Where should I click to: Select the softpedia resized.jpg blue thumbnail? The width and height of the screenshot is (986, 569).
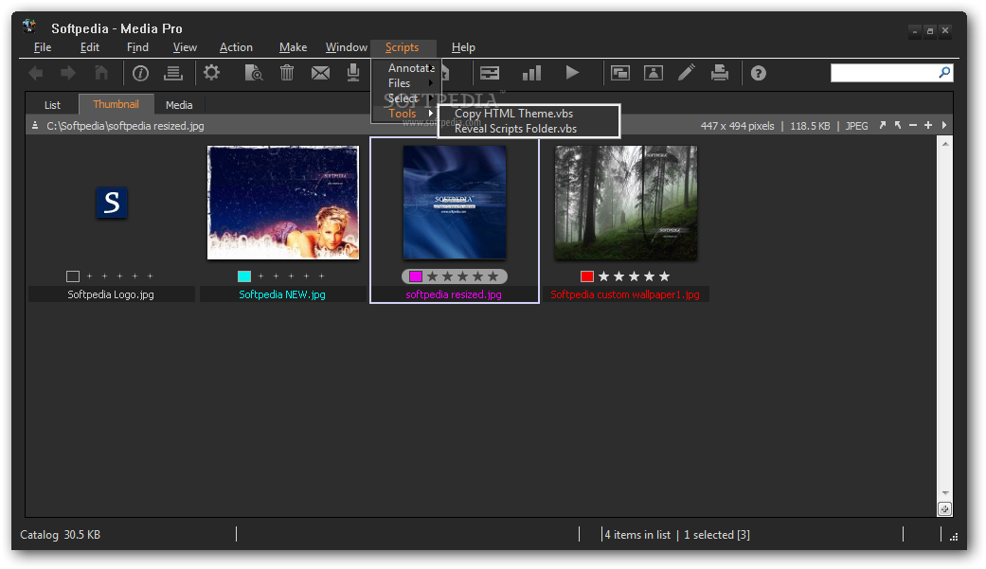(x=455, y=203)
